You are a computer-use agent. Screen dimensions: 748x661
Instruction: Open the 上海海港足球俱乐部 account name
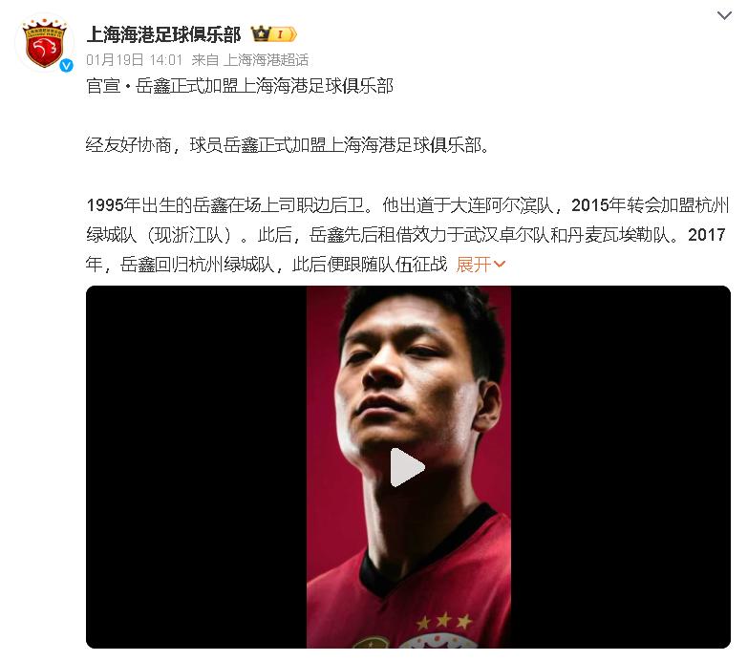164,34
